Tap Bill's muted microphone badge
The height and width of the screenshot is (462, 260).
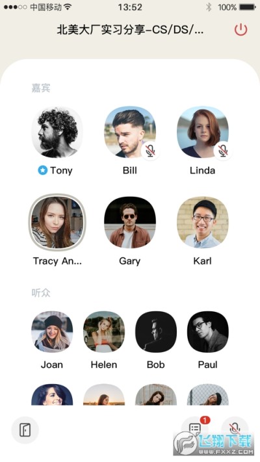tap(150, 151)
